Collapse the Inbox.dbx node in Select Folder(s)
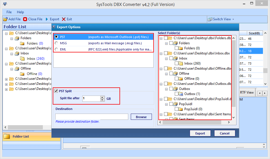The width and height of the screenshot is (270, 159). tap(161, 54)
